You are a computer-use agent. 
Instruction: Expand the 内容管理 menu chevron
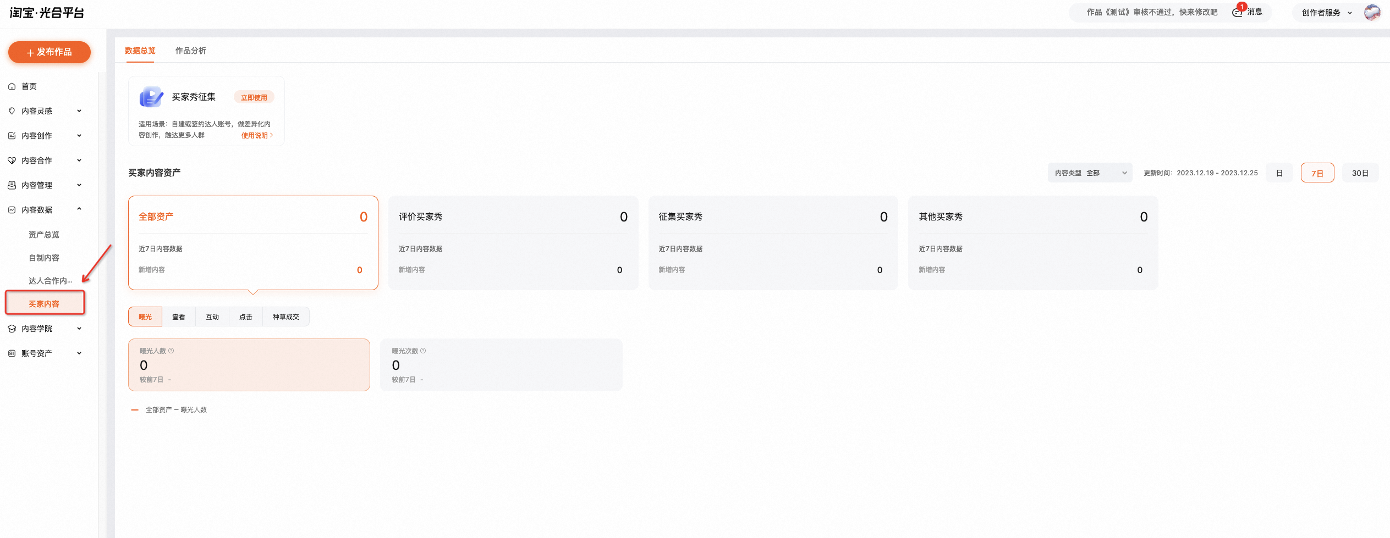pos(79,185)
